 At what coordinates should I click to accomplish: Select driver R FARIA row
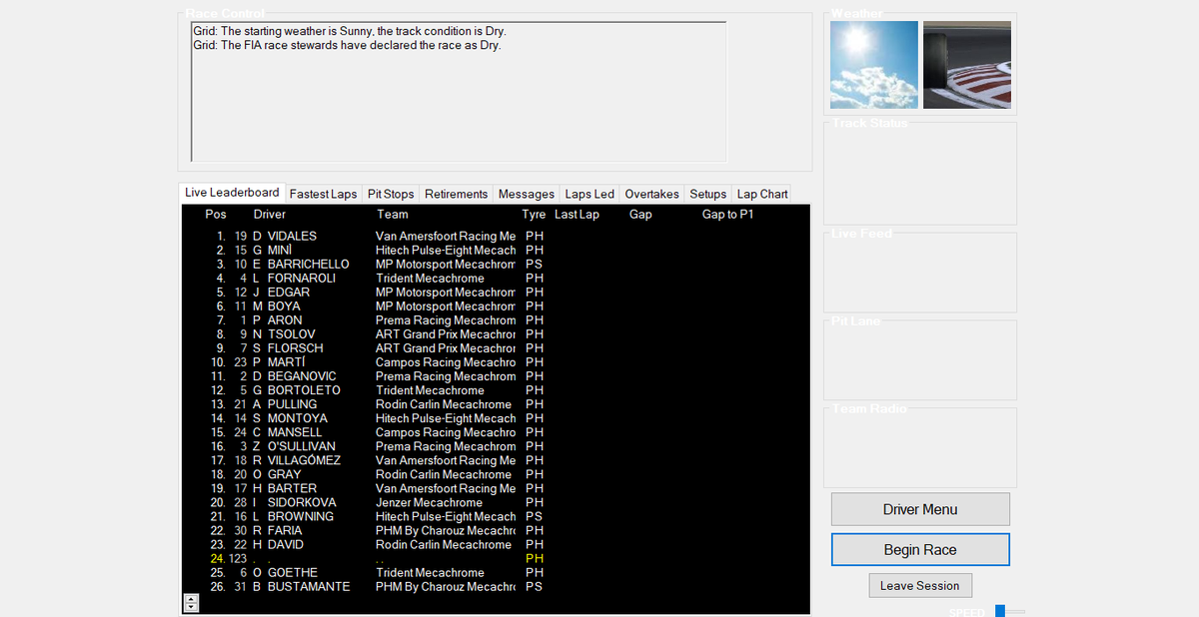pos(496,529)
